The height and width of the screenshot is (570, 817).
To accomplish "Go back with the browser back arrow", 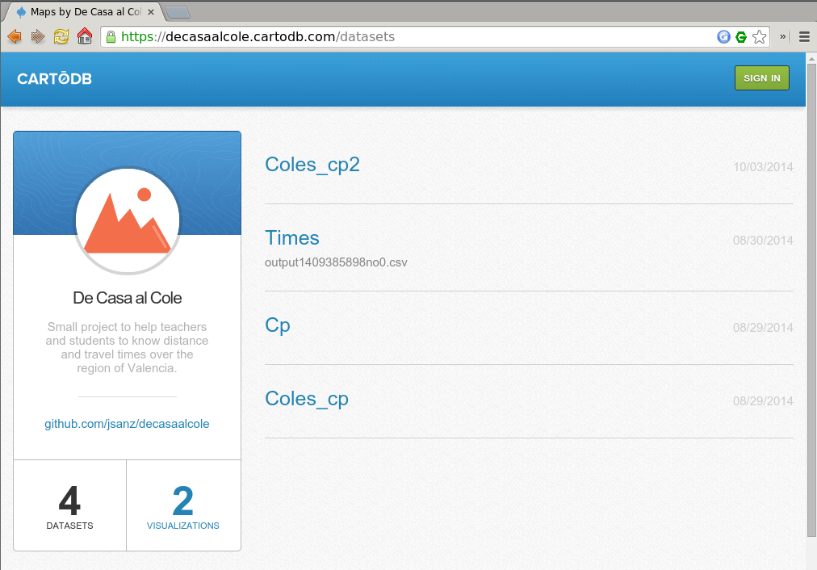I will (15, 36).
